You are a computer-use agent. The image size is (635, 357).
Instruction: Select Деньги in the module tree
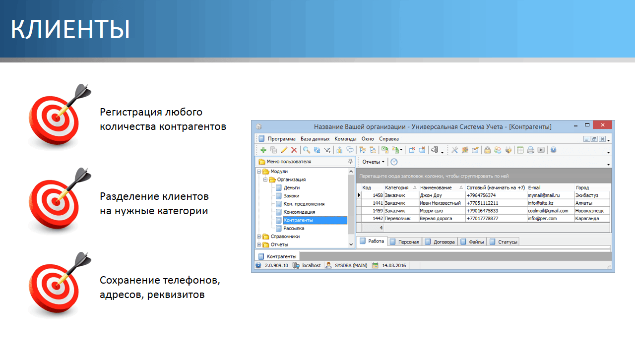tap(292, 187)
